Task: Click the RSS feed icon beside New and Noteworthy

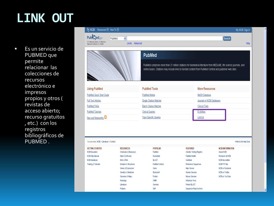Action: (105, 117)
